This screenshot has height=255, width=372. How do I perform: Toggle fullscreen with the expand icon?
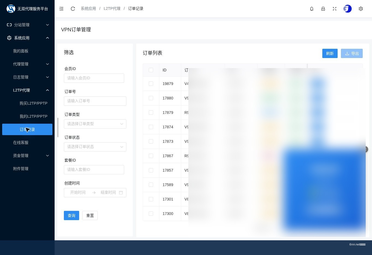pos(335,9)
